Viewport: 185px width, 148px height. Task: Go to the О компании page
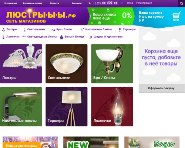[x=10, y=3]
